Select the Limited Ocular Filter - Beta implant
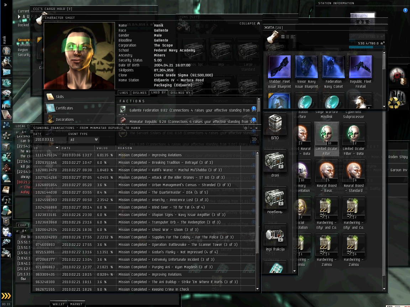This screenshot has width=410, height=307. pos(353,139)
